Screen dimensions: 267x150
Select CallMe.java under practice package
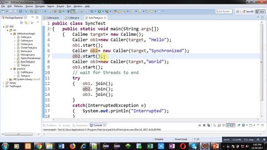coord(27,72)
